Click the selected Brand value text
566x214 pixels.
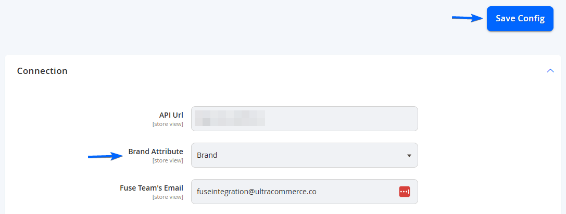(x=207, y=156)
